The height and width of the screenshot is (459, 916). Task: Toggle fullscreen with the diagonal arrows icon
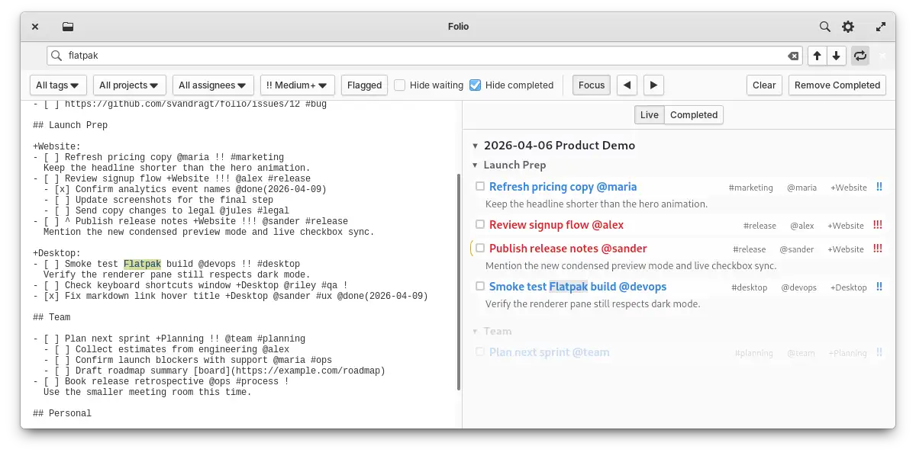click(x=881, y=27)
